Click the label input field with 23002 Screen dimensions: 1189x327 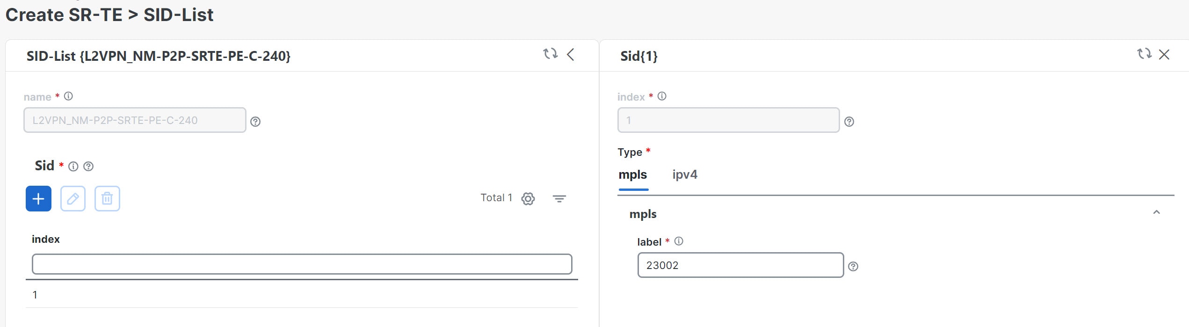[740, 265]
